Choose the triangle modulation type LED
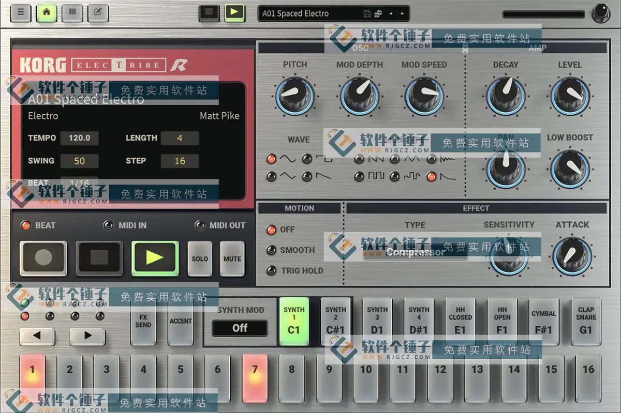The height and width of the screenshot is (413, 621). (394, 159)
